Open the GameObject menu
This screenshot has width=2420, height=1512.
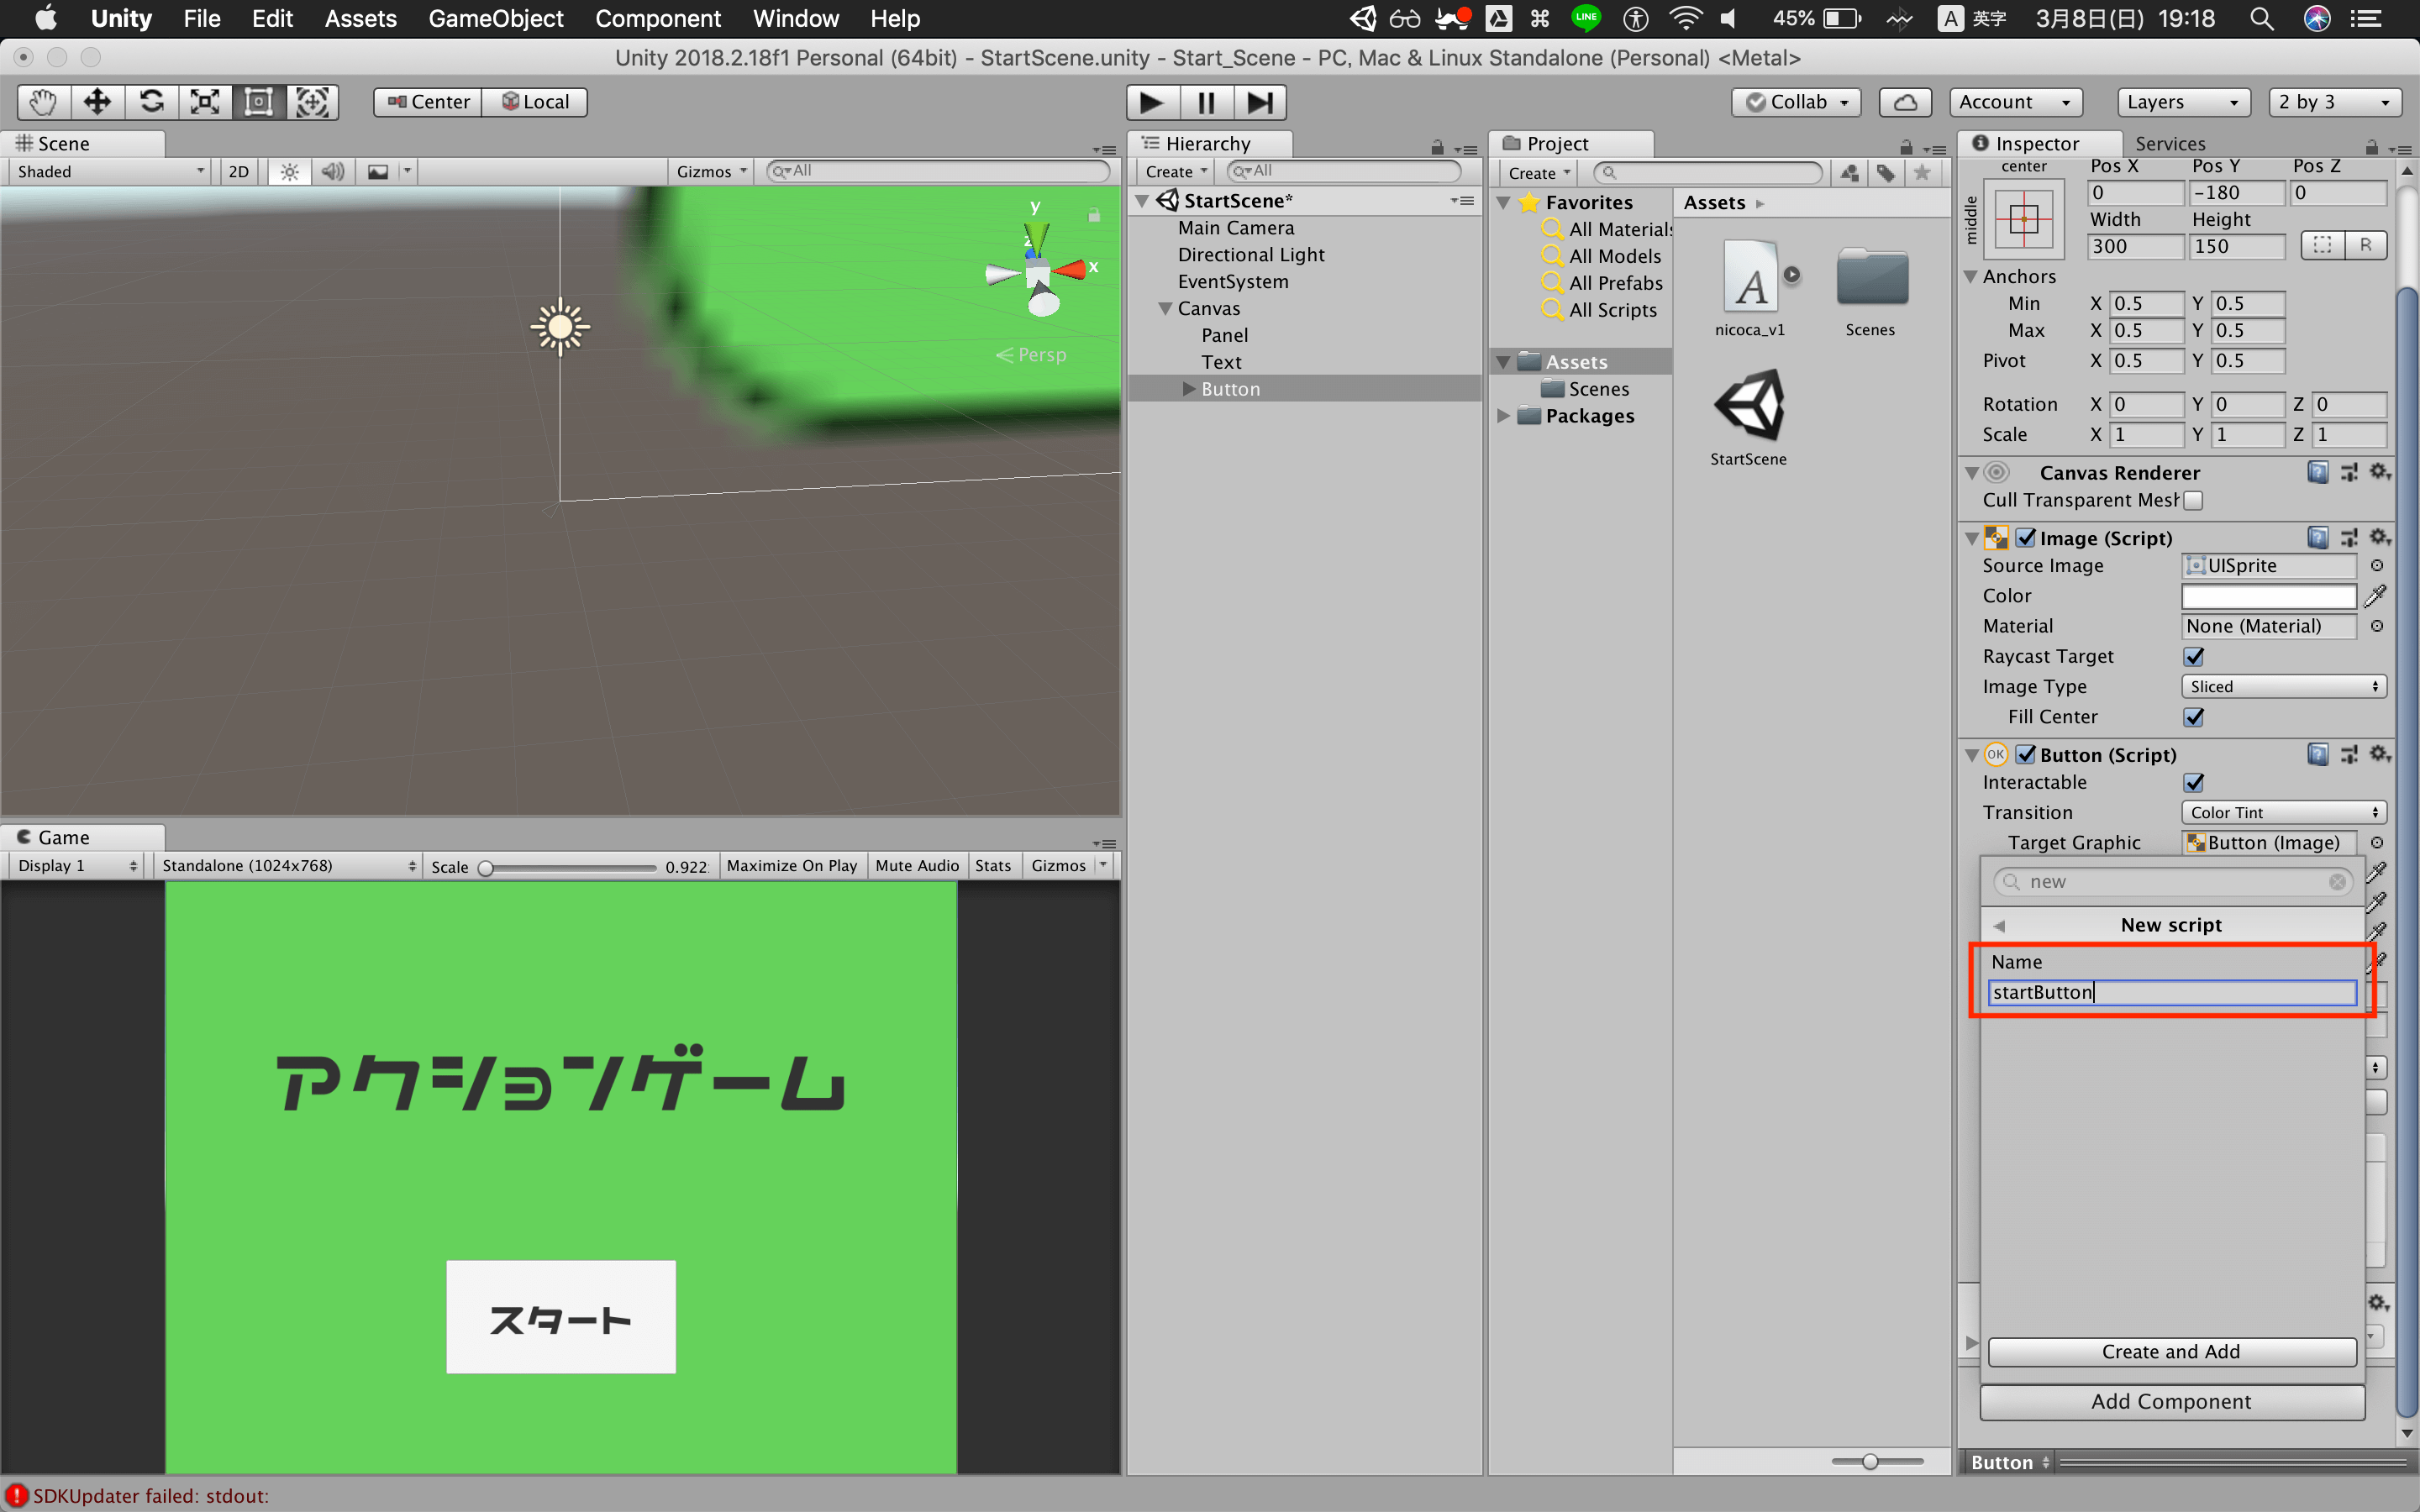(495, 19)
